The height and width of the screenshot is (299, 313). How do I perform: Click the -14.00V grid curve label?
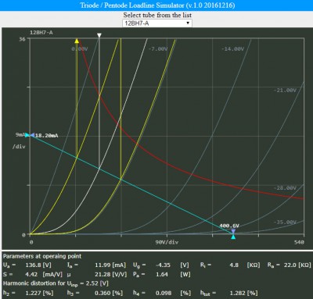point(232,49)
